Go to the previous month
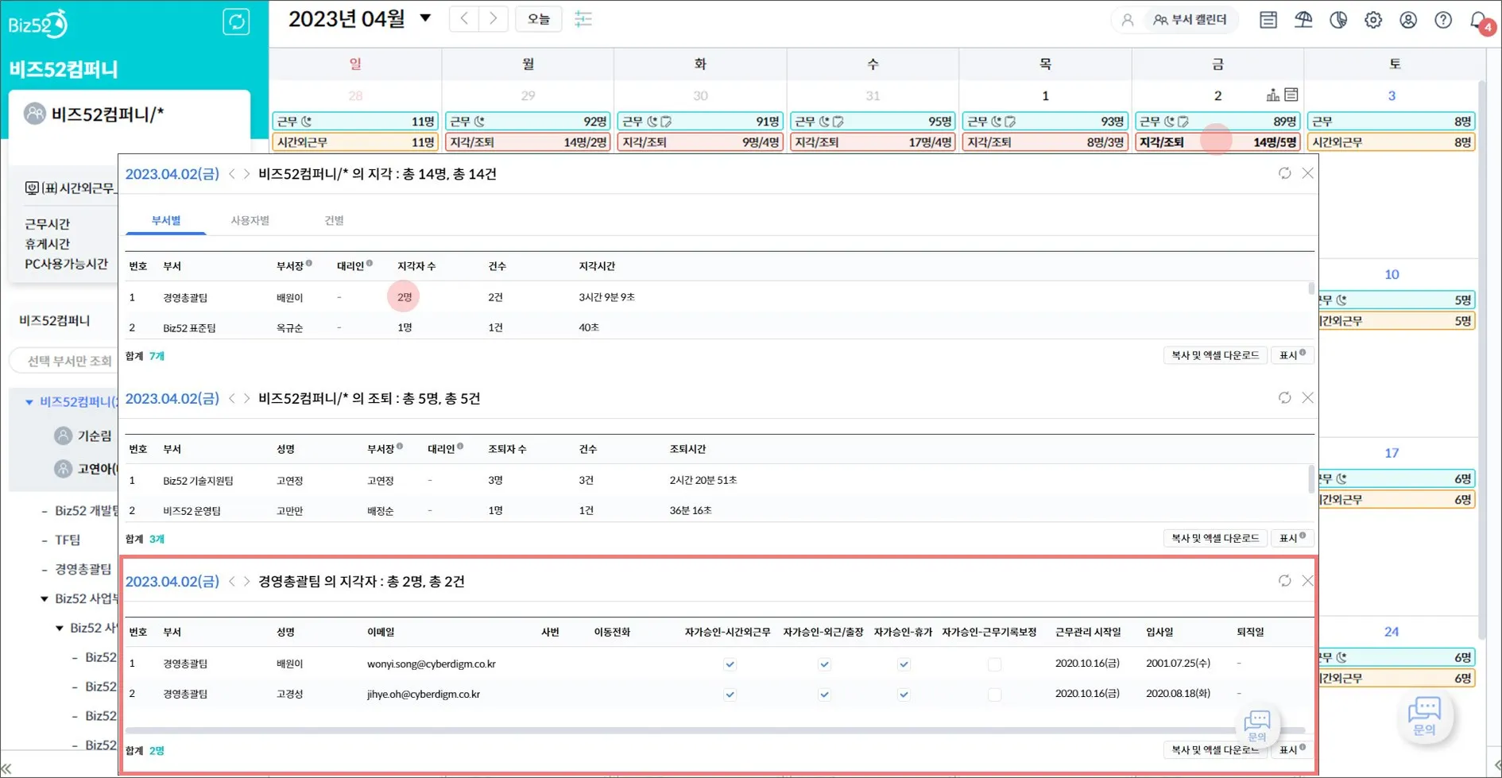Screen dimensions: 1502x778 (x=464, y=19)
